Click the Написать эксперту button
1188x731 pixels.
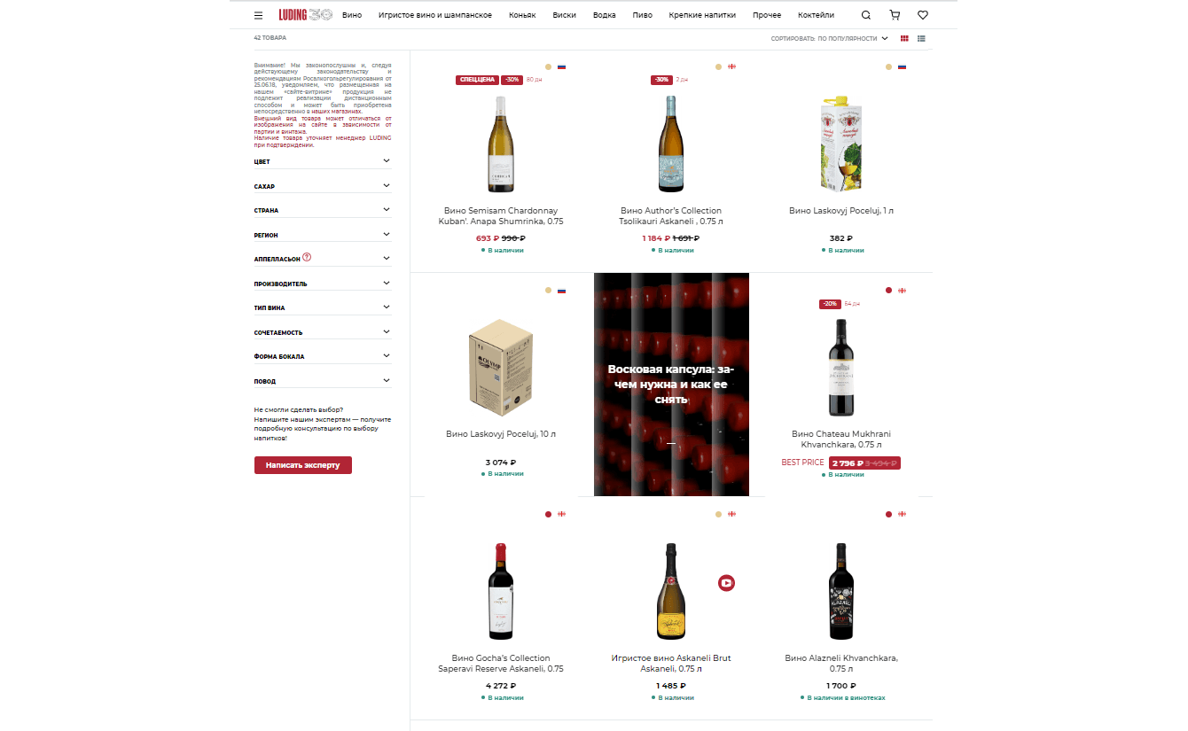[x=302, y=464]
